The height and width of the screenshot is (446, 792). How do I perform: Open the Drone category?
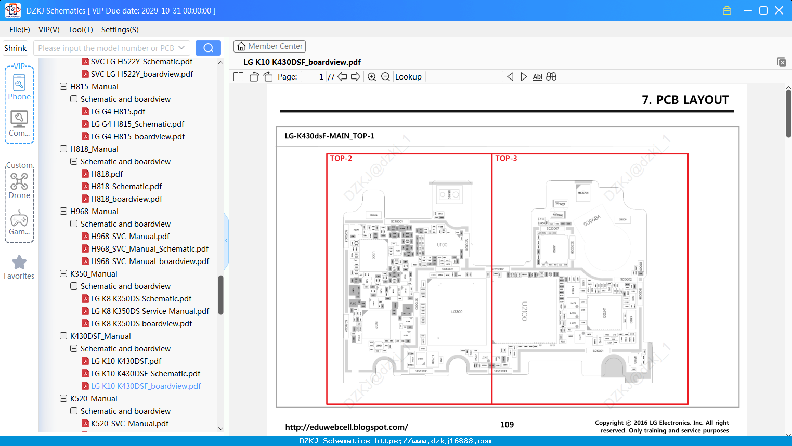tap(19, 186)
